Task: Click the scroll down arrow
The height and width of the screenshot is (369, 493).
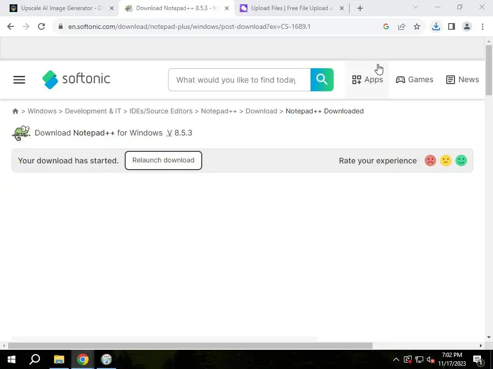Action: 489,338
